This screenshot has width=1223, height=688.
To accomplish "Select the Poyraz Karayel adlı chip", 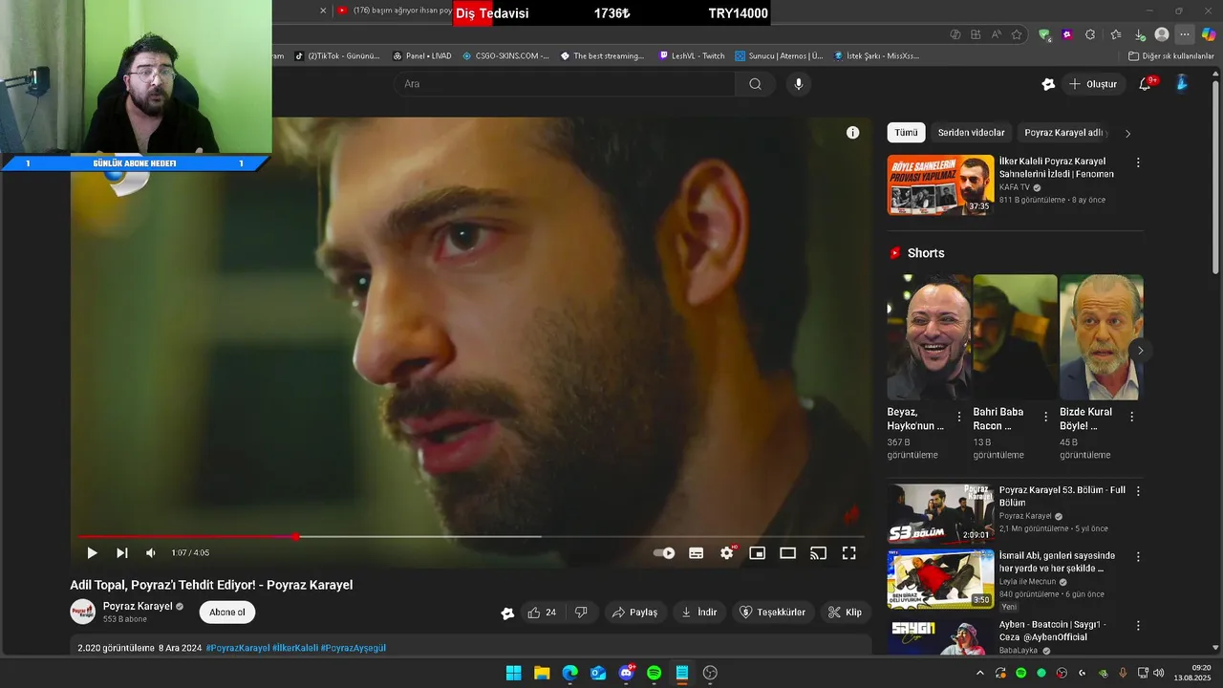I will point(1063,133).
